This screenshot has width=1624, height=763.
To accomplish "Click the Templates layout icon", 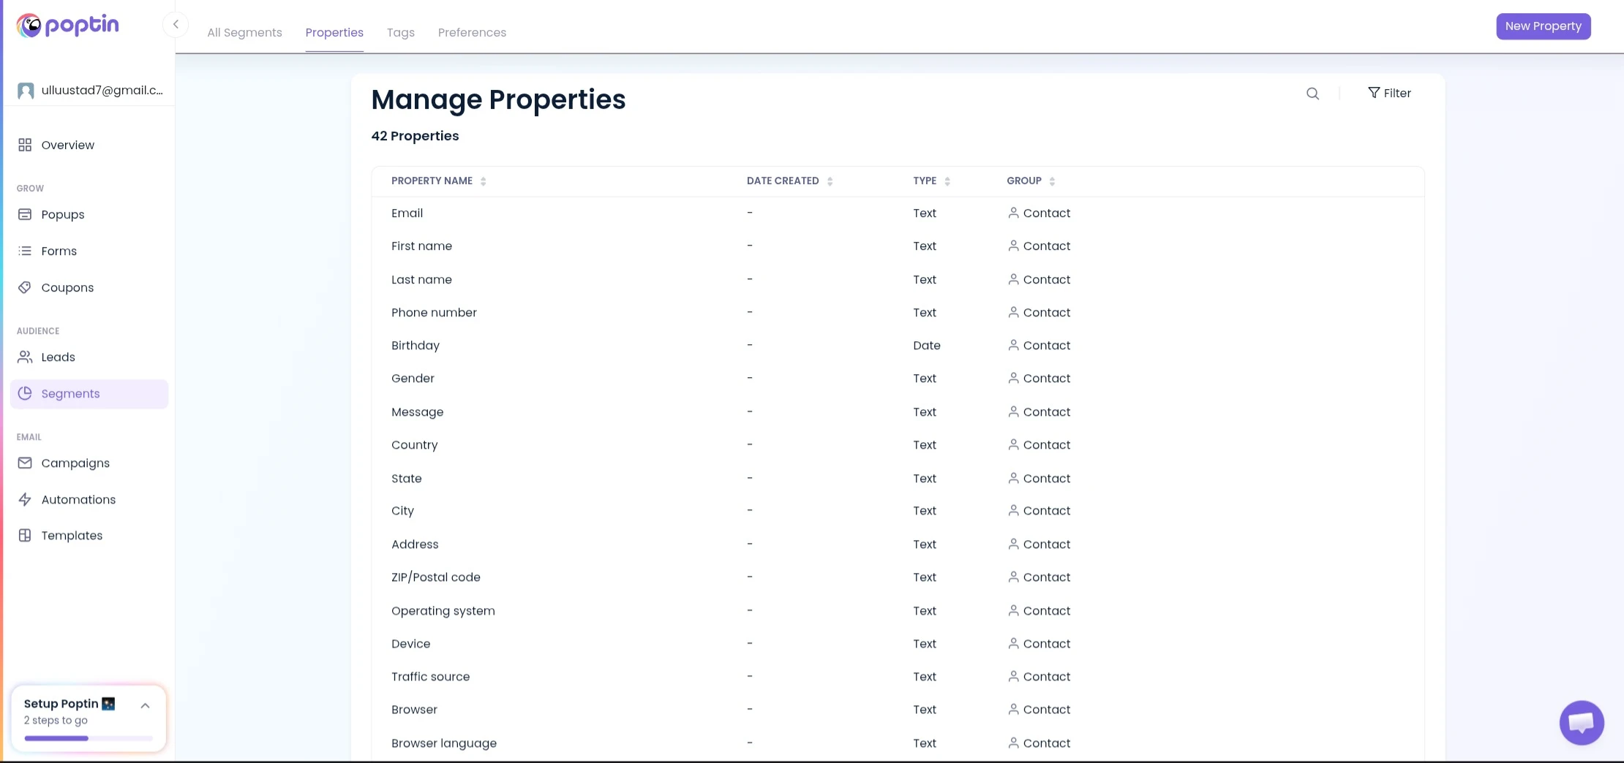I will click(x=25, y=535).
